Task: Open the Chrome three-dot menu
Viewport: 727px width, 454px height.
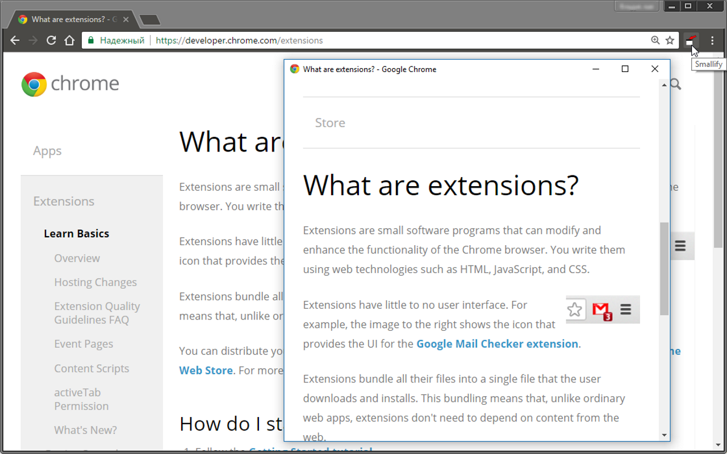Action: click(x=712, y=40)
